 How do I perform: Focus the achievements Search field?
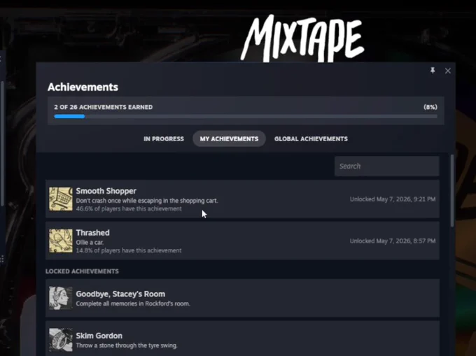(386, 166)
